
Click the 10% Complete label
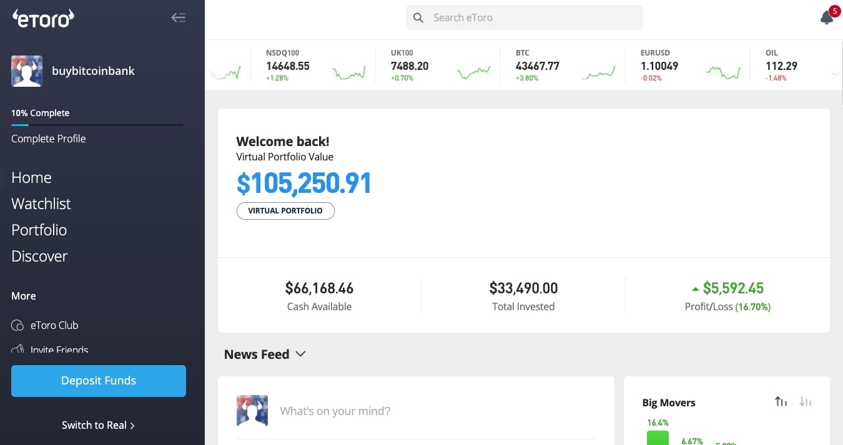41,113
